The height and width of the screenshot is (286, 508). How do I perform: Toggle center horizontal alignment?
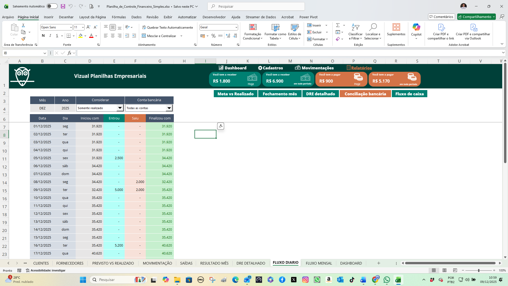113,36
